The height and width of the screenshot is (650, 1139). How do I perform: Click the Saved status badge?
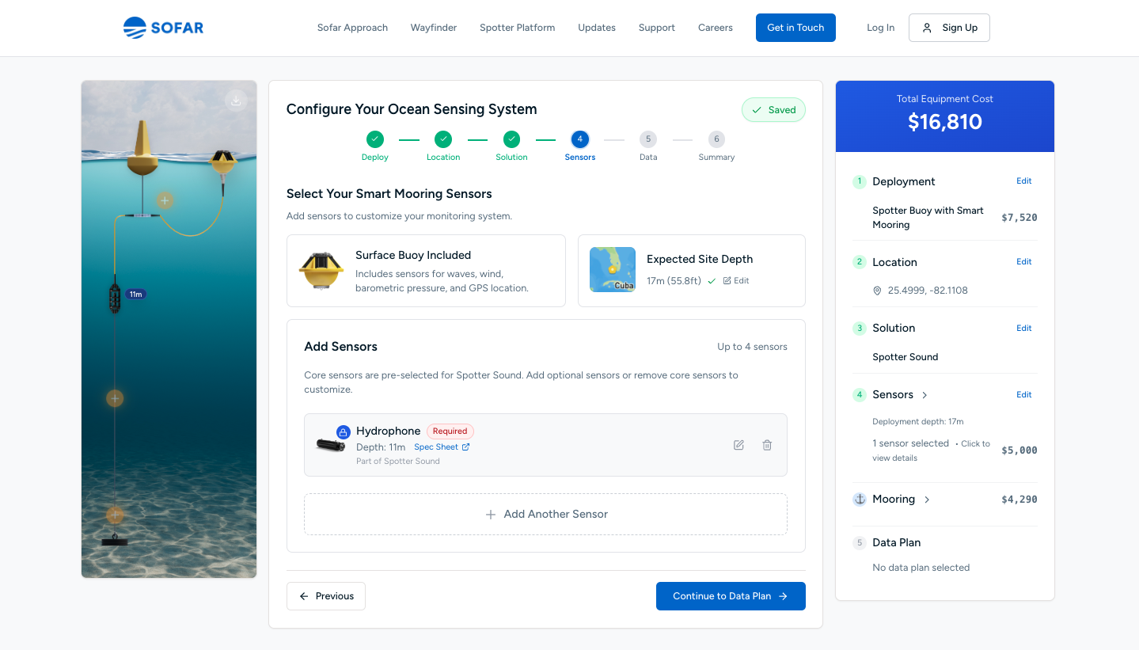pos(773,110)
